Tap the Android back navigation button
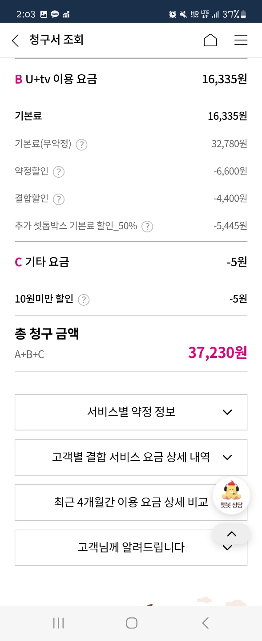This screenshot has height=641, width=262. [x=205, y=623]
